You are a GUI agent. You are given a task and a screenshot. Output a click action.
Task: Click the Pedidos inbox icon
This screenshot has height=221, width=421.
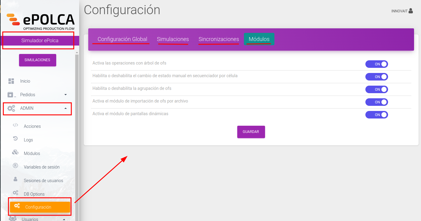click(x=11, y=95)
